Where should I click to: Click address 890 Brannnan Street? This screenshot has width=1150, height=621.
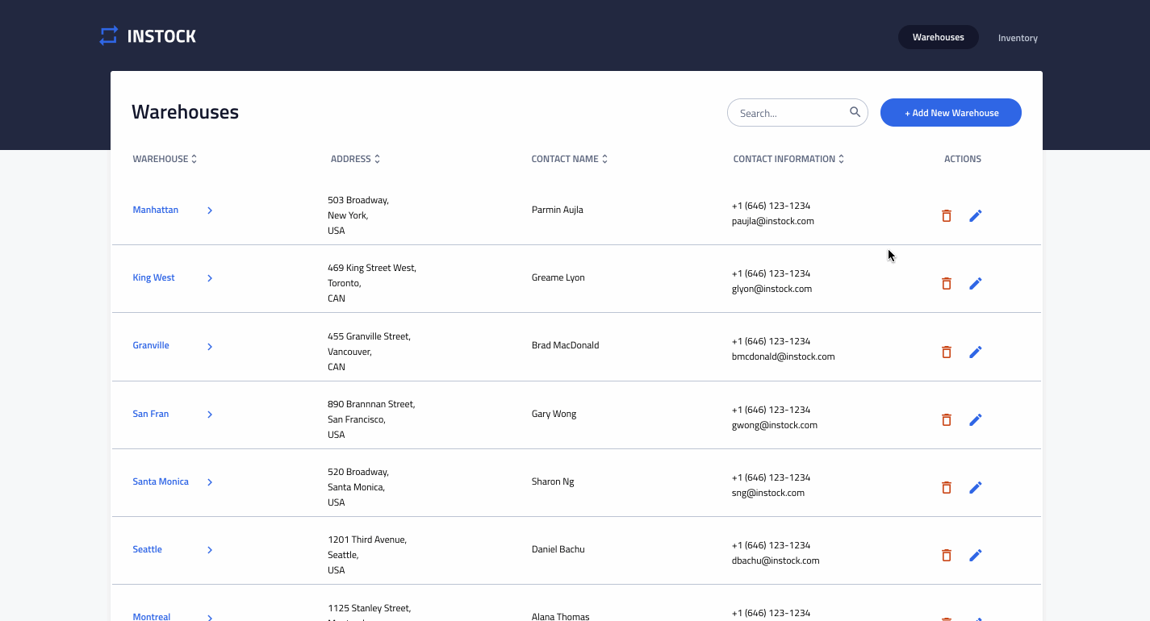click(x=371, y=404)
